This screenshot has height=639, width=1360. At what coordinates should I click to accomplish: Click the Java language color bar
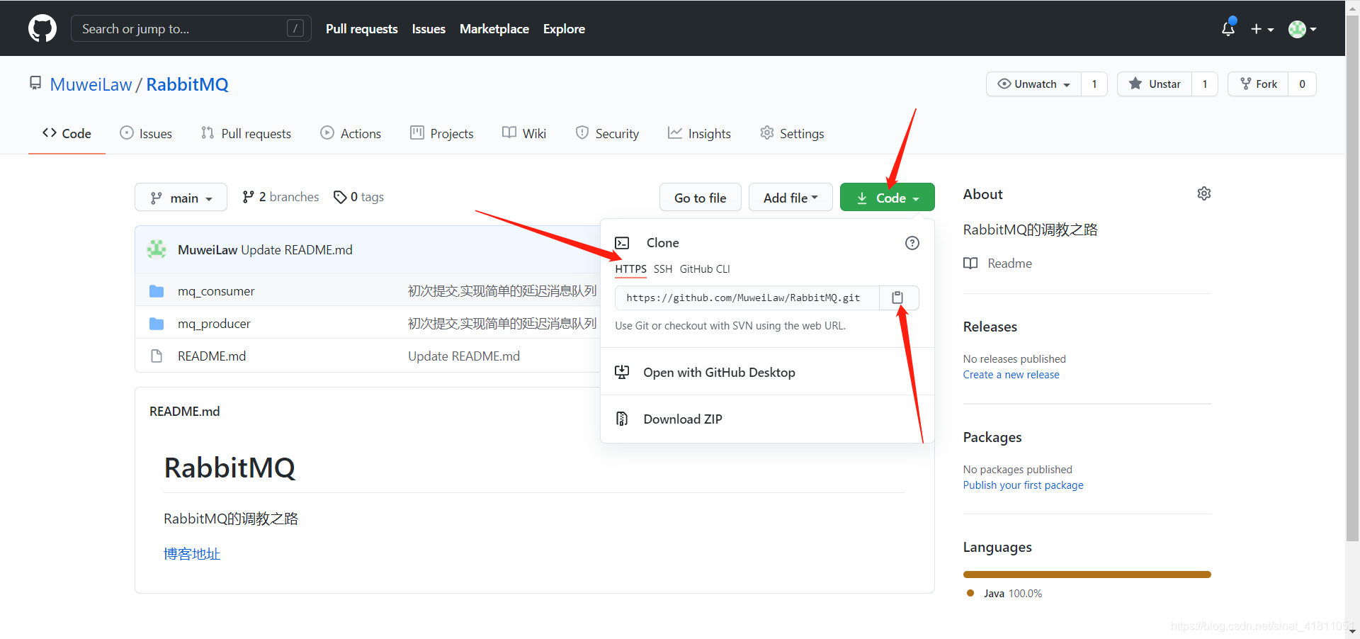click(x=1086, y=574)
